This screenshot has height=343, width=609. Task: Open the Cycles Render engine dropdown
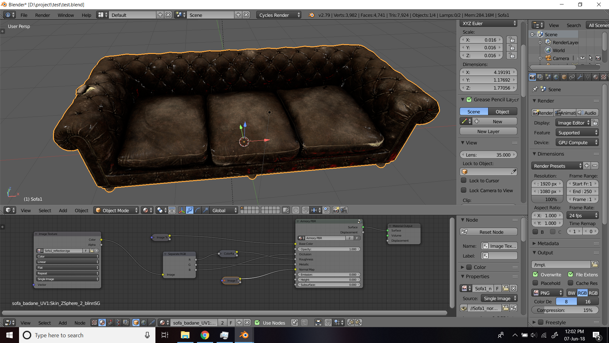tap(278, 15)
